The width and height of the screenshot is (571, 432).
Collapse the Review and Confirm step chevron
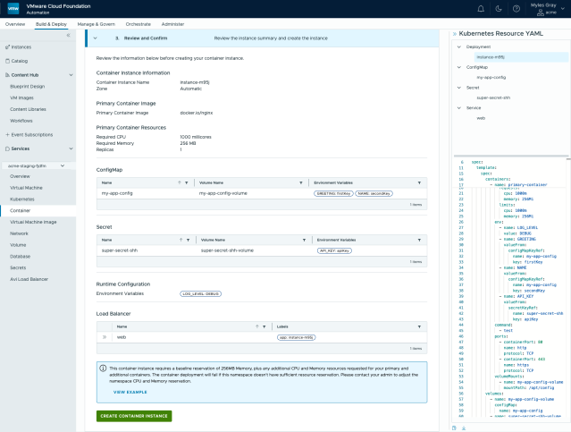pyautogui.click(x=95, y=38)
